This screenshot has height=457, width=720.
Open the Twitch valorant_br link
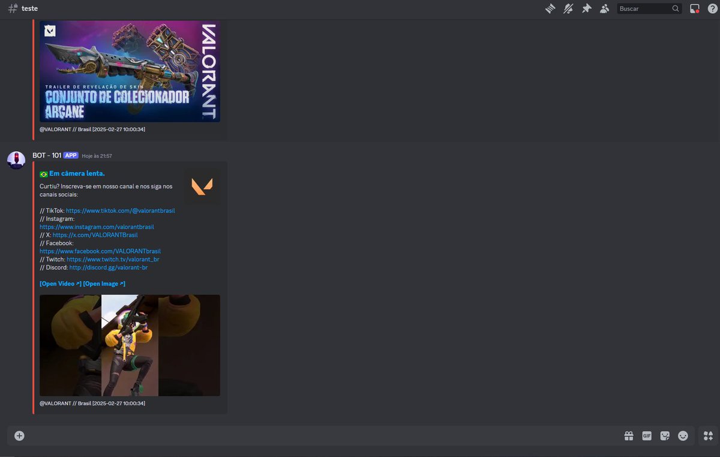coord(113,259)
